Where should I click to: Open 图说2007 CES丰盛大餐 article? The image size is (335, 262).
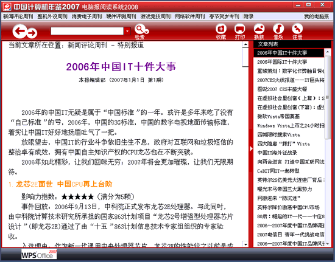click(282, 89)
